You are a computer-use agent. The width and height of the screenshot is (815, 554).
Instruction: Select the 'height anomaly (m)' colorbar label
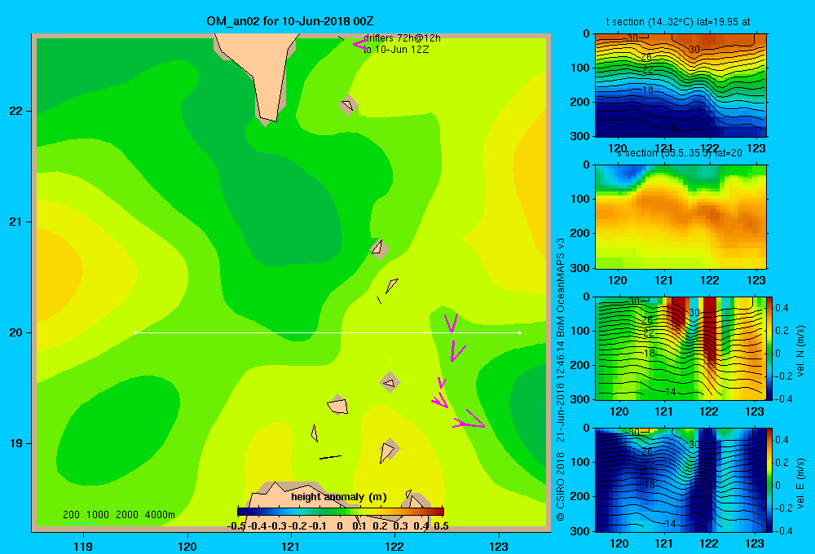tap(339, 496)
